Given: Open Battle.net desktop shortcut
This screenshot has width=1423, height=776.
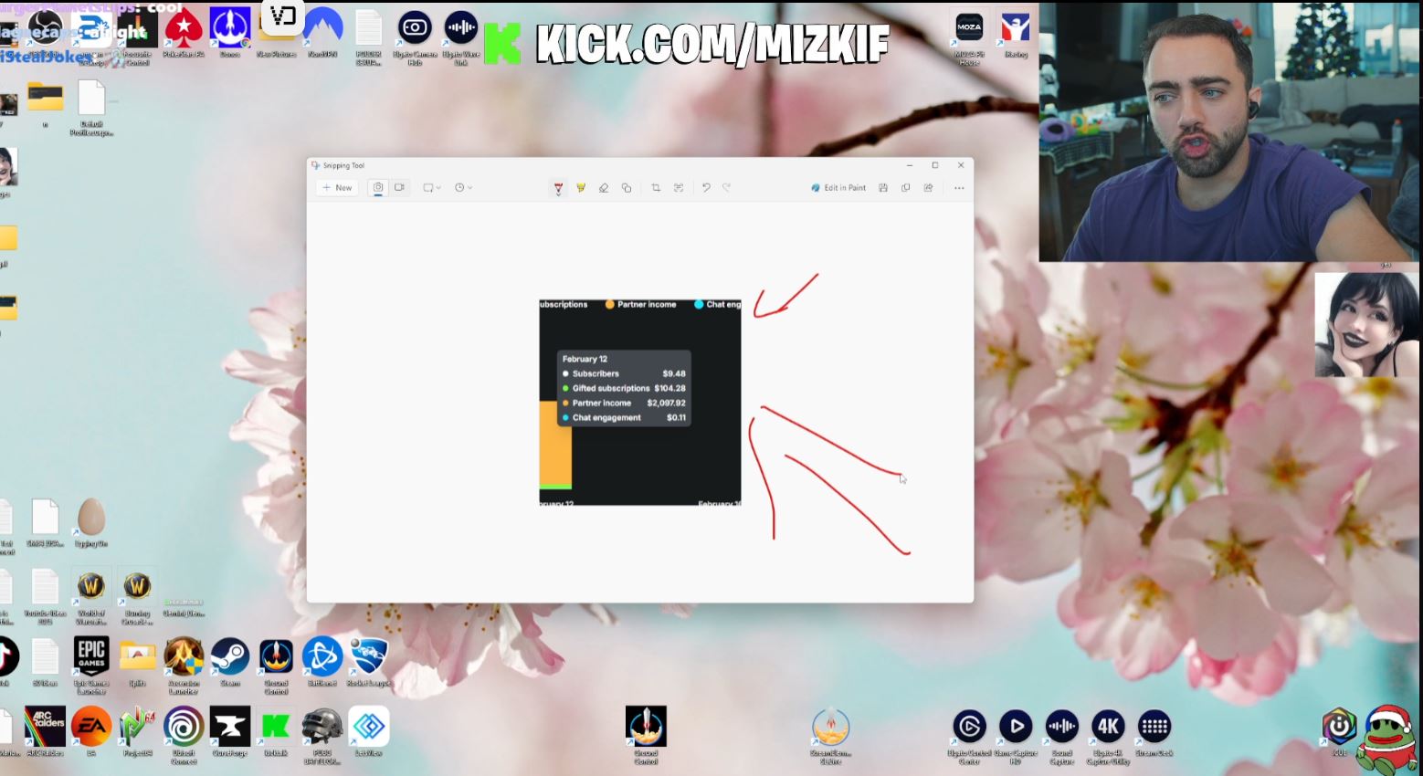Looking at the screenshot, I should click(x=322, y=662).
